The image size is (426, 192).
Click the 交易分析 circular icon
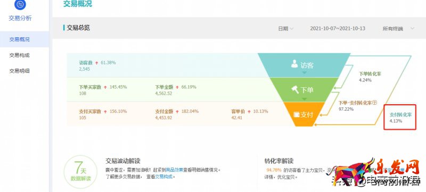point(20,5)
